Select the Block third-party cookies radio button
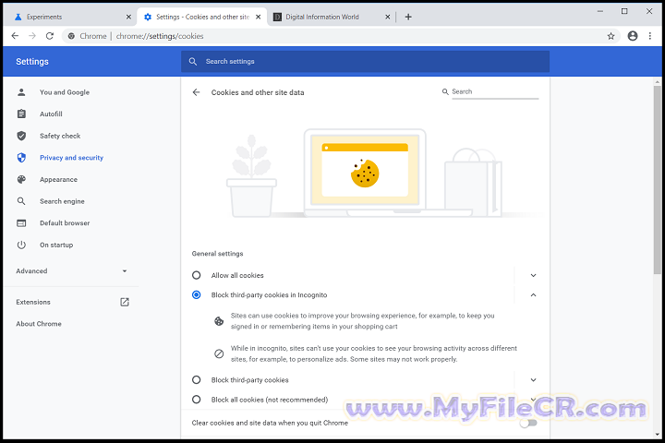This screenshot has height=443, width=665. coord(196,380)
